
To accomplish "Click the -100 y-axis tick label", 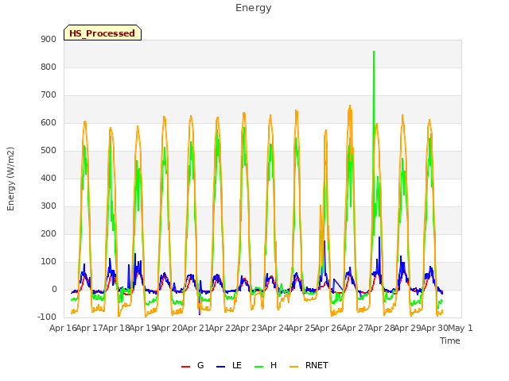I will tap(47, 317).
